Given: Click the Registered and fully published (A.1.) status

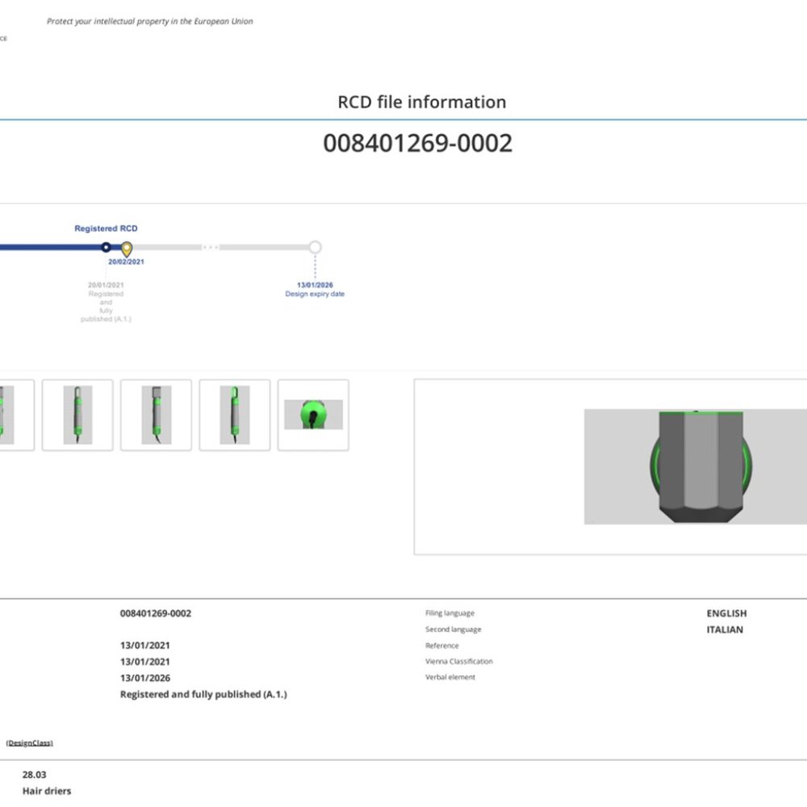Looking at the screenshot, I should tap(203, 694).
